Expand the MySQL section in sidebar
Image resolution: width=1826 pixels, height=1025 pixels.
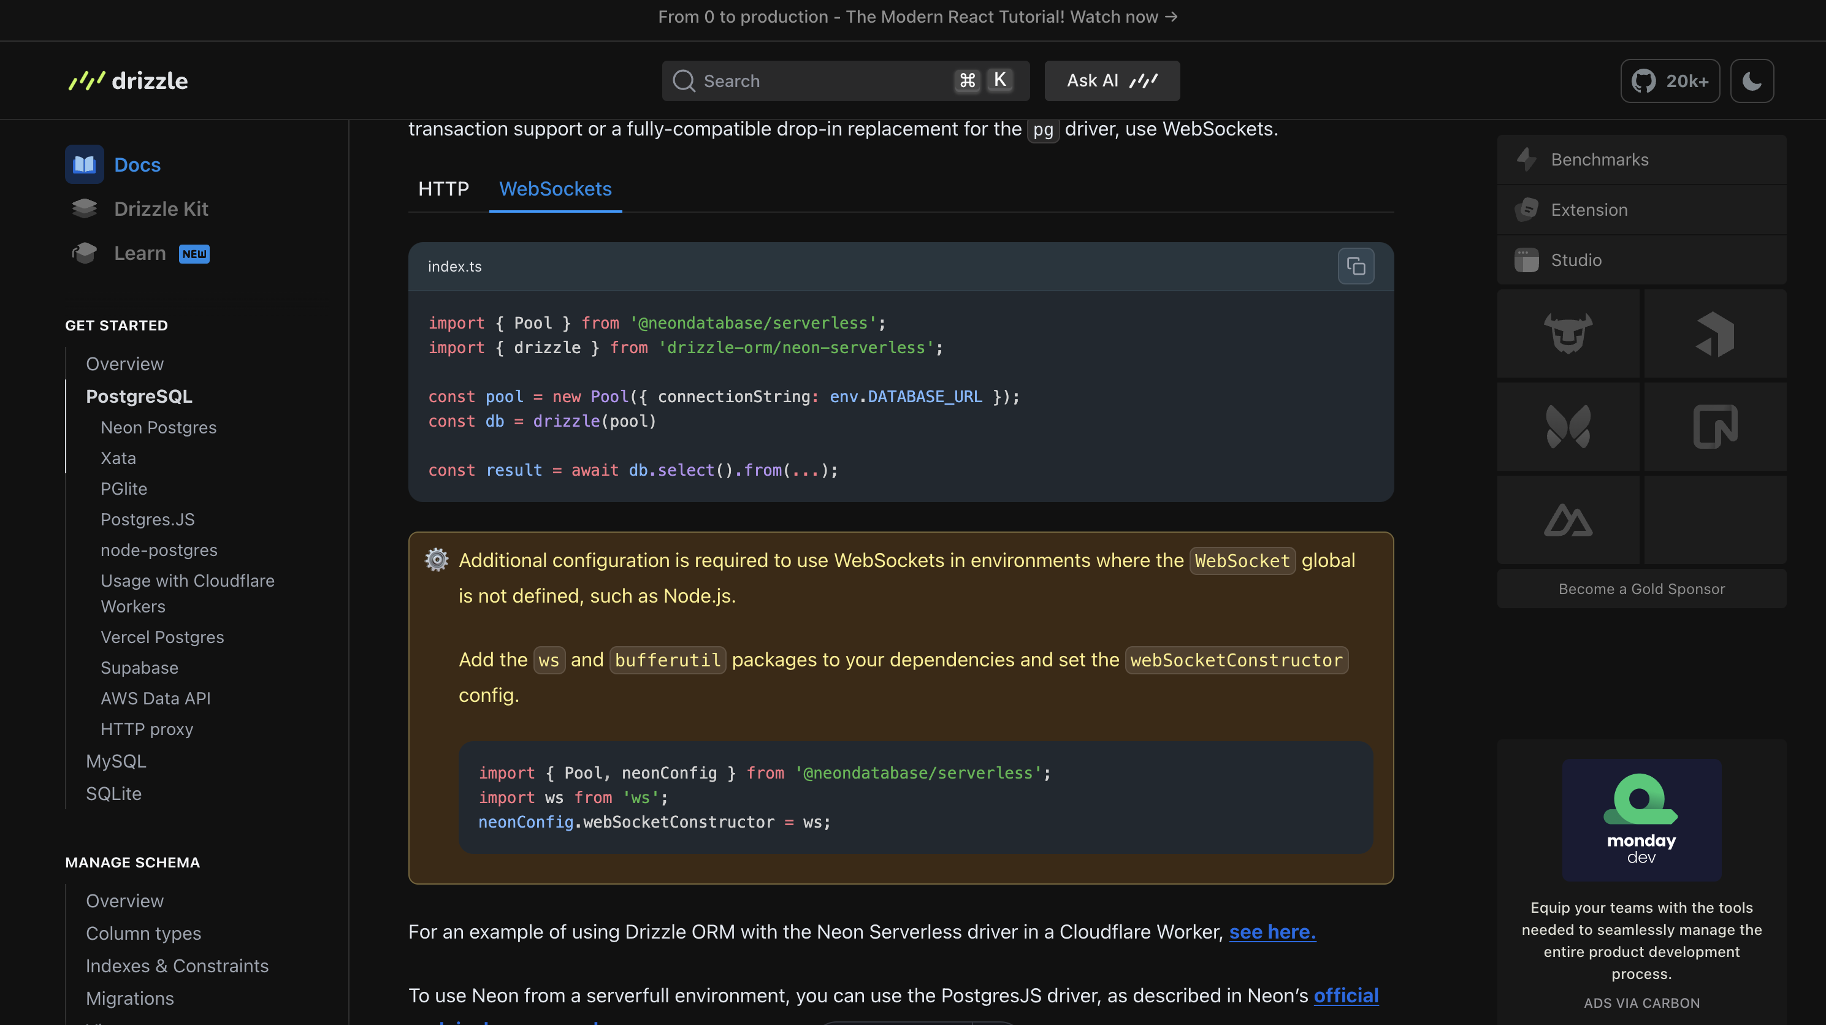115,761
